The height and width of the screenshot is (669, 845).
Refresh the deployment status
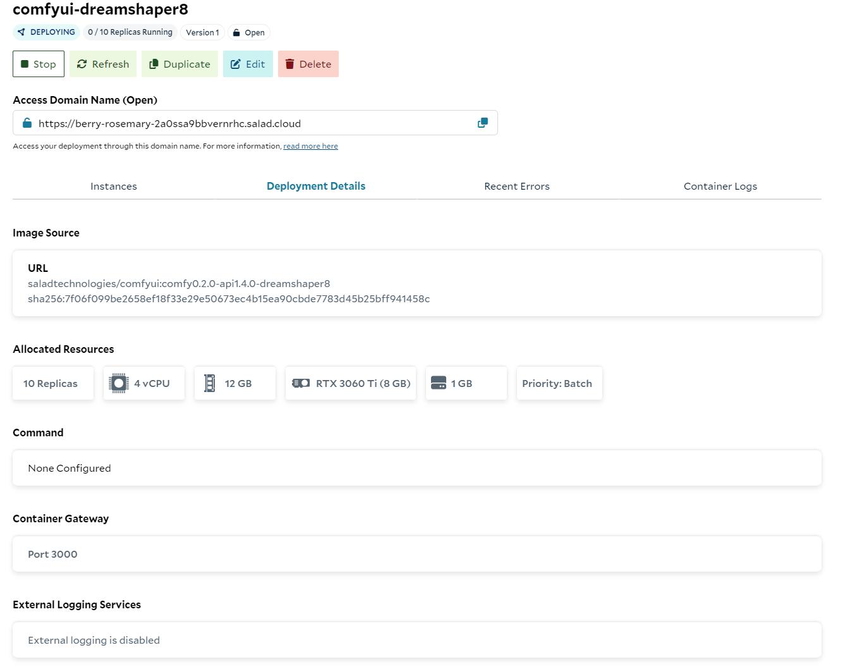(103, 64)
